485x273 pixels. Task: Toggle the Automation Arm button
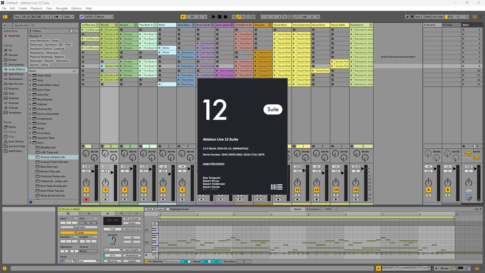[x=239, y=17]
